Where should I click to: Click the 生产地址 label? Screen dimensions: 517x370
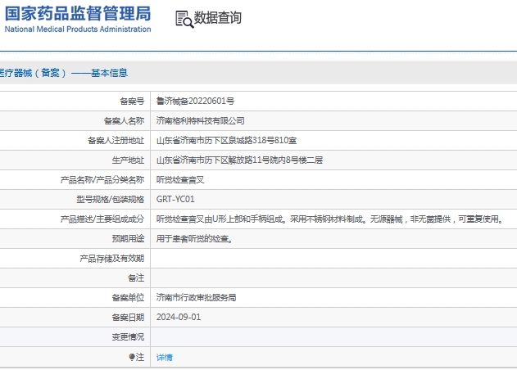tap(128, 160)
